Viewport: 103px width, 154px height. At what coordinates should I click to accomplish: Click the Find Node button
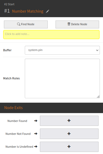coord(26,24)
